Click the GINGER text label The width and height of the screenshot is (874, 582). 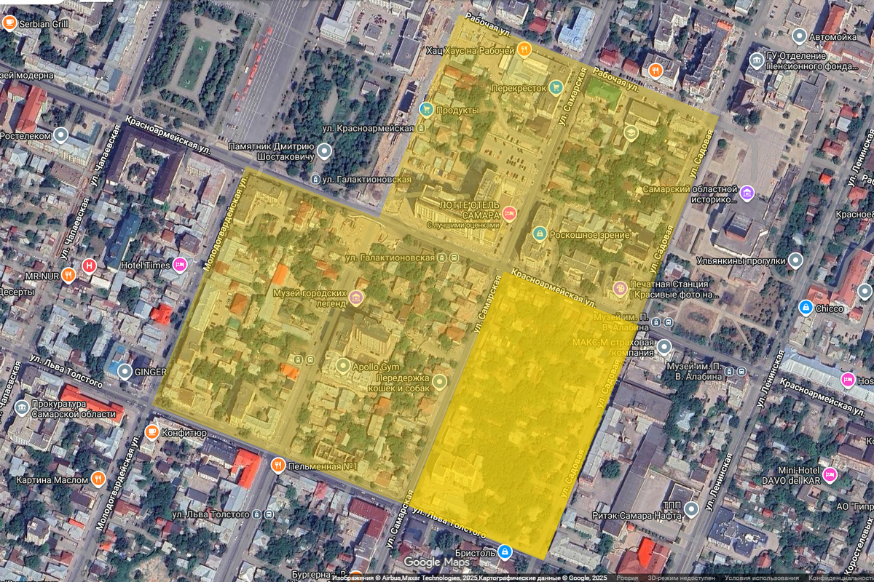[x=151, y=372]
